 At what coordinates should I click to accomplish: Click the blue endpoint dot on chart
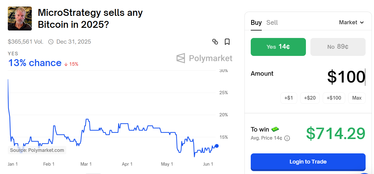click(x=217, y=146)
